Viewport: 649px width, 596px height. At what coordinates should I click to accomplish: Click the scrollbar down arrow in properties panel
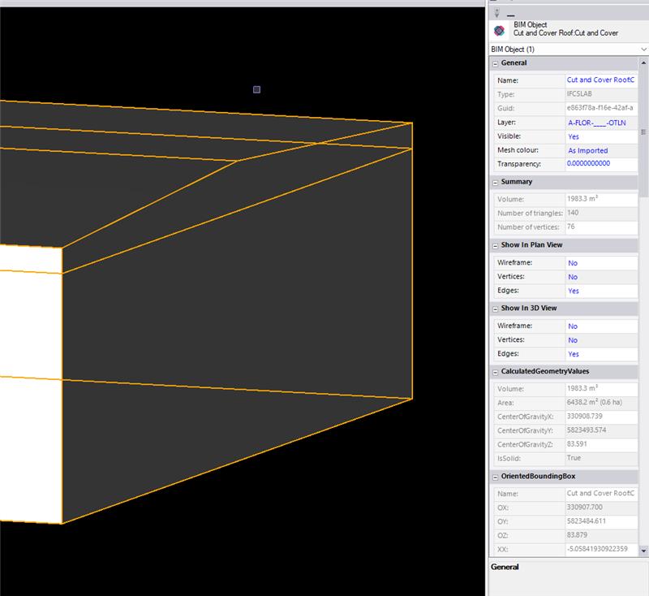pos(643,551)
